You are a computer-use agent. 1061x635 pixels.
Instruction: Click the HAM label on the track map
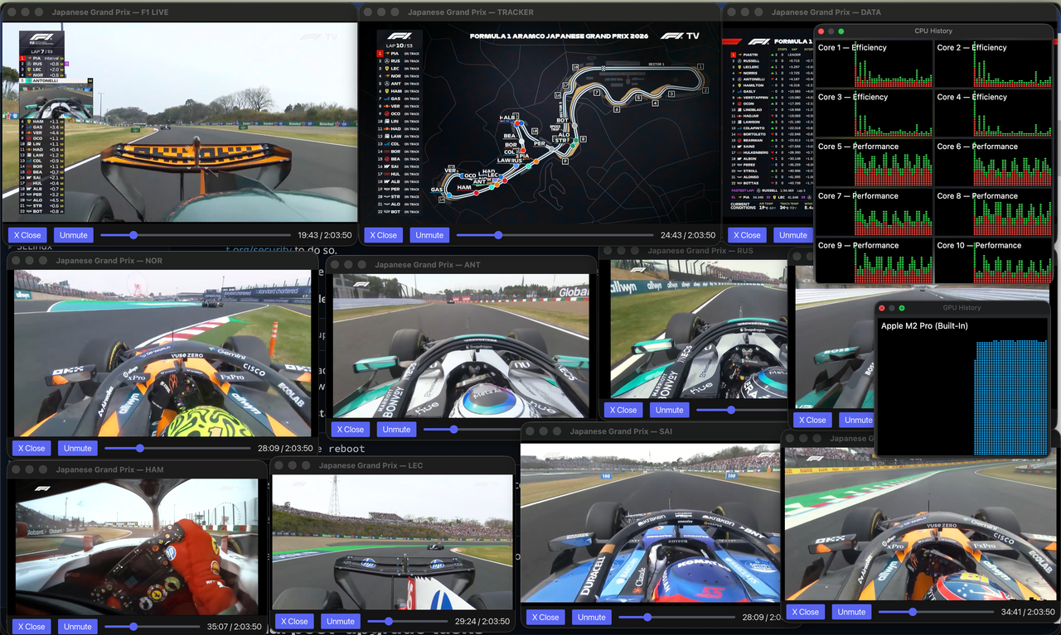(464, 188)
